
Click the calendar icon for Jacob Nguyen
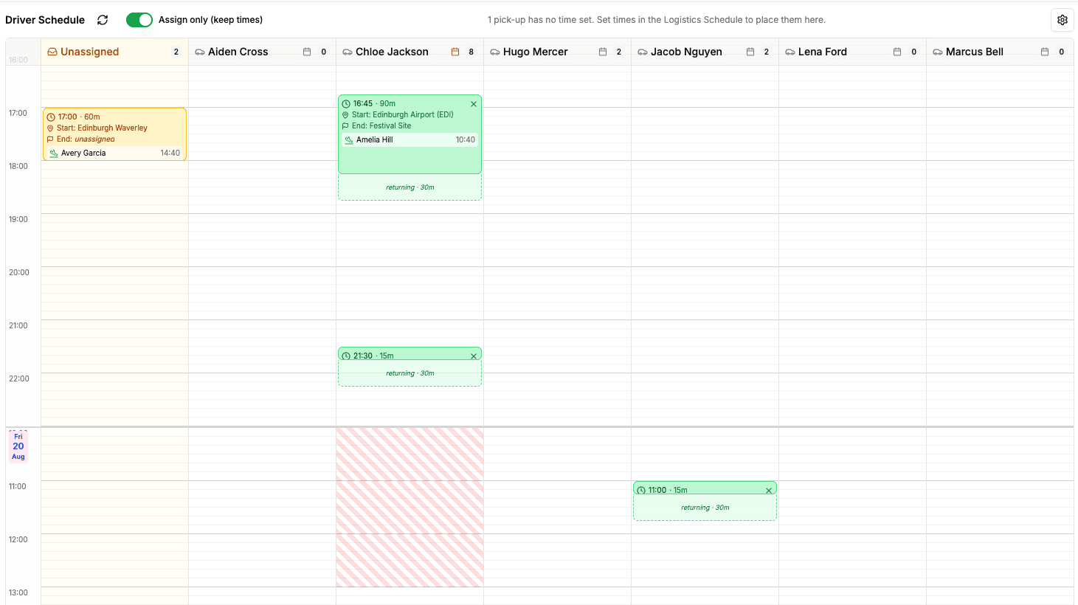click(x=750, y=52)
